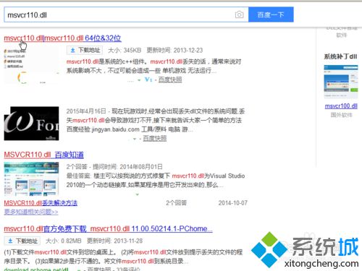The height and width of the screenshot is (271, 362).
Task: Open 百度快照 link below the jingyan result
Action: click(155, 138)
